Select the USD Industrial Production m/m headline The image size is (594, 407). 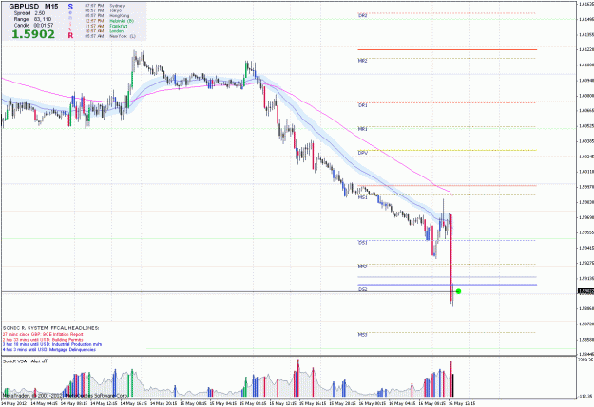(x=52, y=344)
